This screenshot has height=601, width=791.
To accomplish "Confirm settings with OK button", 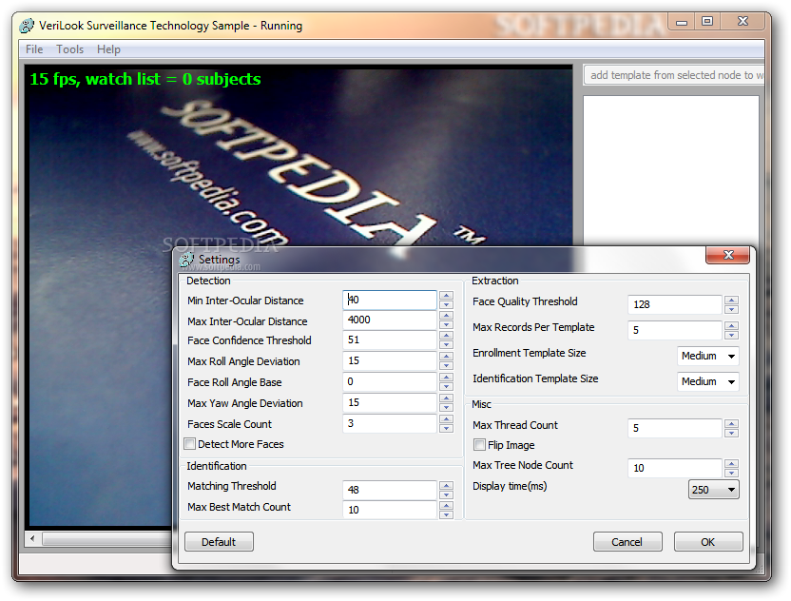I will click(708, 542).
